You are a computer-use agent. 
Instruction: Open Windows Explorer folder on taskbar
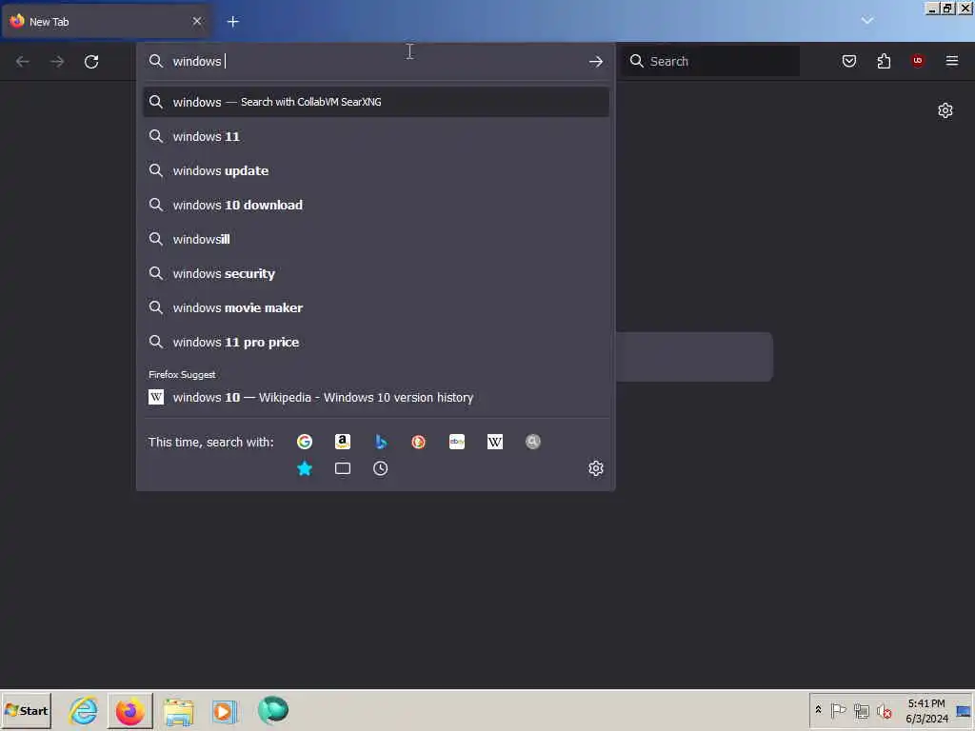coord(178,710)
